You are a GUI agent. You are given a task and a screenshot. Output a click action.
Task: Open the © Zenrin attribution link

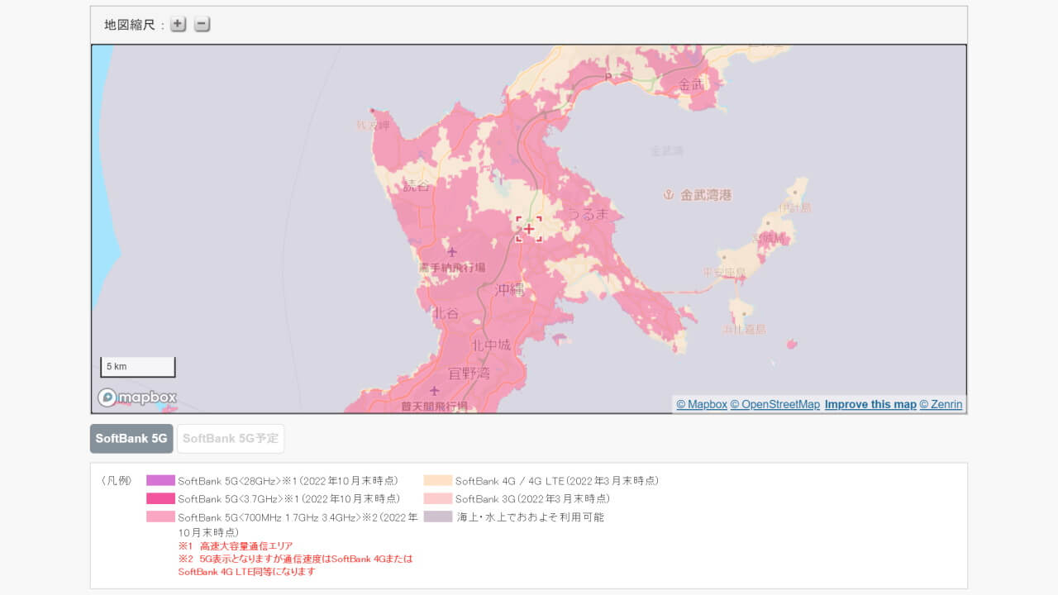tap(941, 404)
